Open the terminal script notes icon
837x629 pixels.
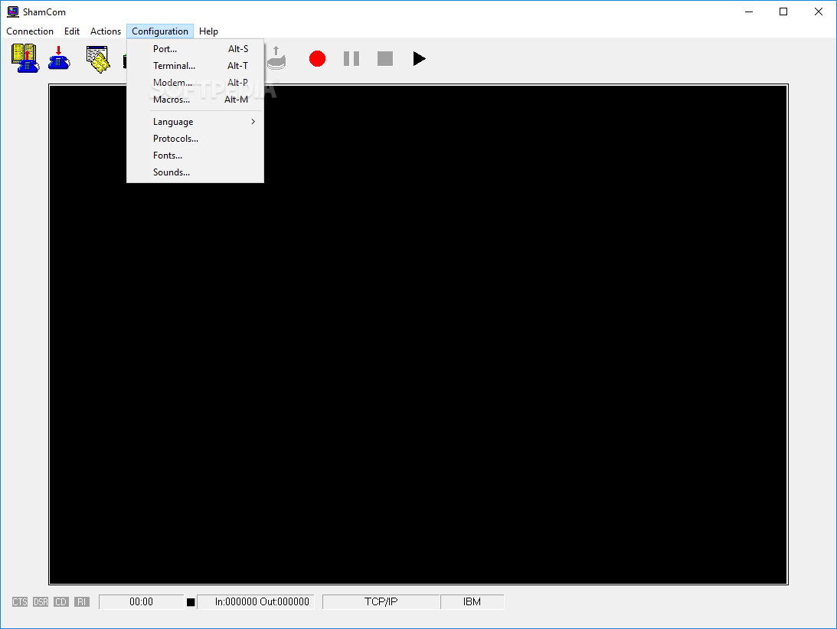tap(98, 59)
